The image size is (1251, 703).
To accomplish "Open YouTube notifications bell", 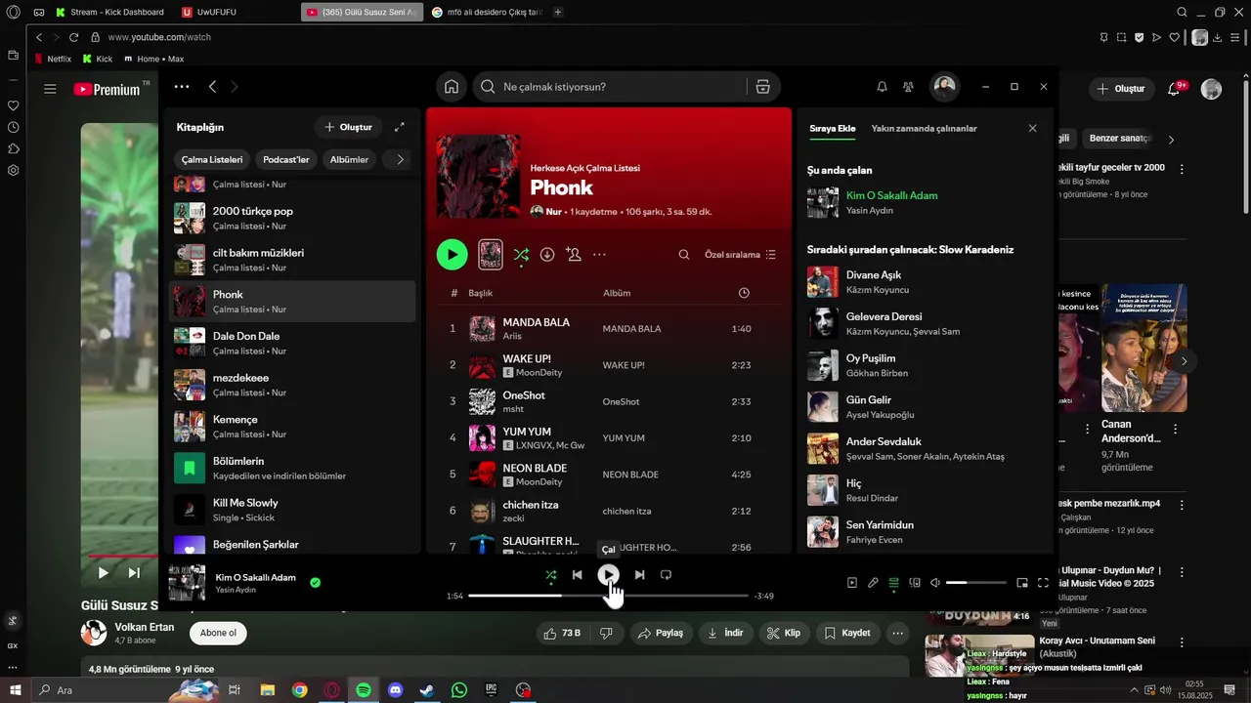I will (x=1174, y=89).
